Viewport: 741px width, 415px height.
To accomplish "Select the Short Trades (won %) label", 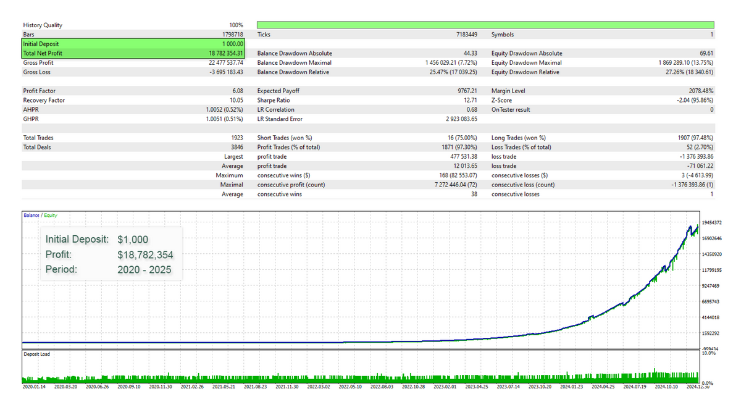I will (x=285, y=138).
